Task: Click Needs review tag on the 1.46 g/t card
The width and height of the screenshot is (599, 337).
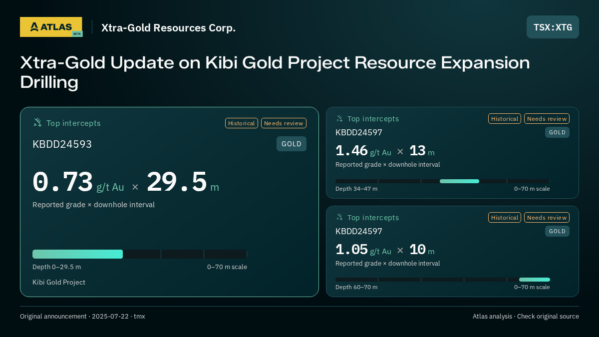Action: 547,119
